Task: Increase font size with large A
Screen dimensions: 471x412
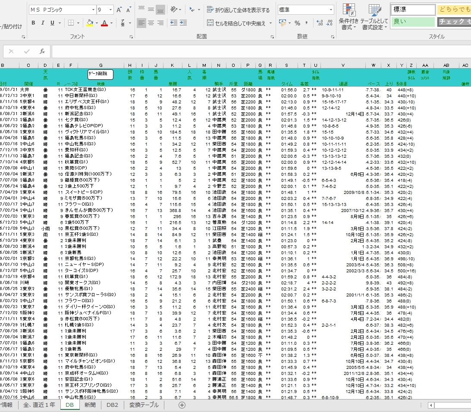Action: [x=119, y=10]
